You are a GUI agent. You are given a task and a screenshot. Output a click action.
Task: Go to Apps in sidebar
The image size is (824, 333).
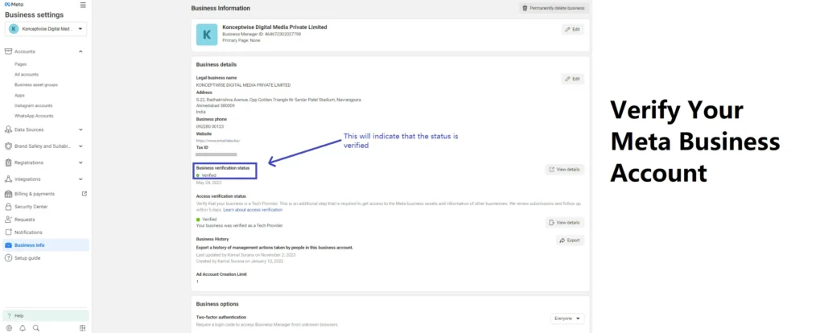tap(19, 96)
